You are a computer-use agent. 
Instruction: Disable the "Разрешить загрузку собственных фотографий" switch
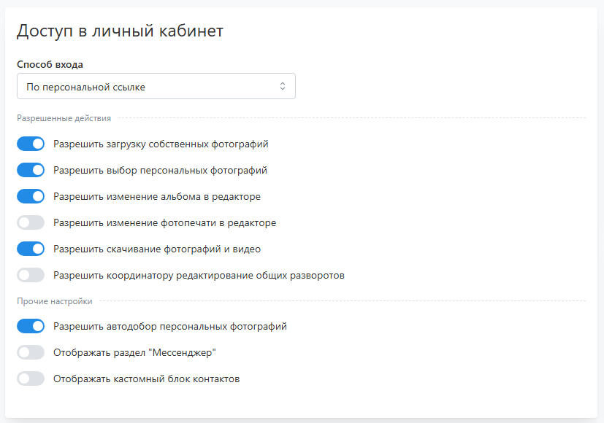click(31, 144)
